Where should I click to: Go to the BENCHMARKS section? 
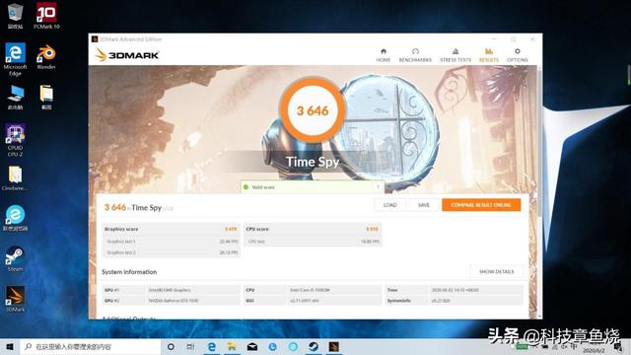[415, 55]
